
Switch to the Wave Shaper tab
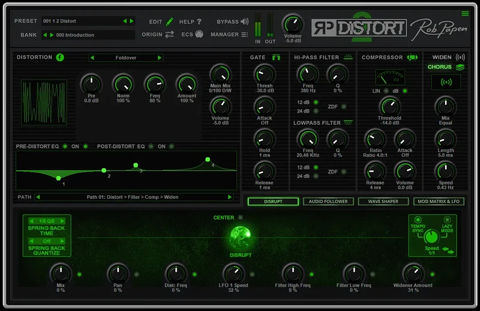[383, 201]
